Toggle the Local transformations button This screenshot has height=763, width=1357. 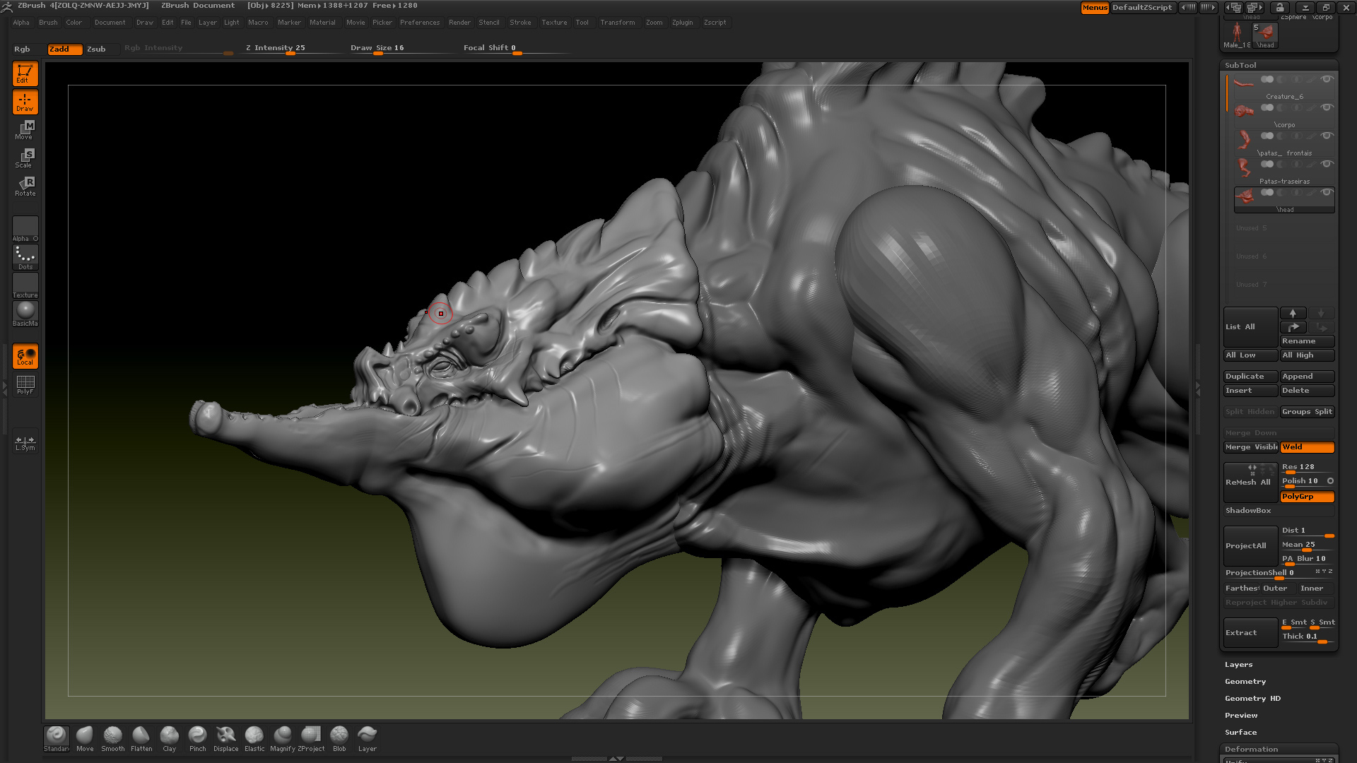(x=25, y=356)
